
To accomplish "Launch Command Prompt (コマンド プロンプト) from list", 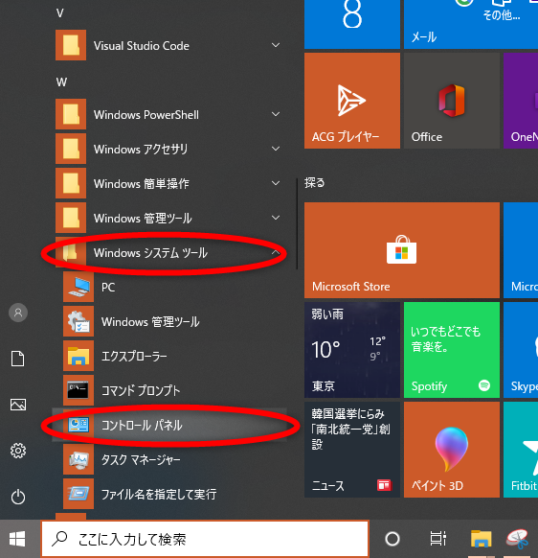I will point(169,390).
